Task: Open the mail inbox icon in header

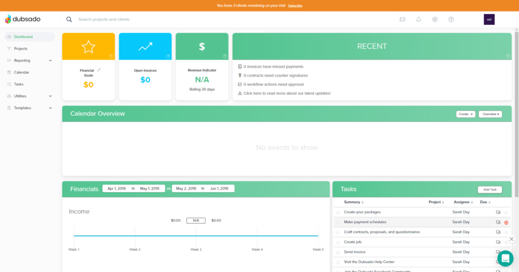Action: coord(402,19)
